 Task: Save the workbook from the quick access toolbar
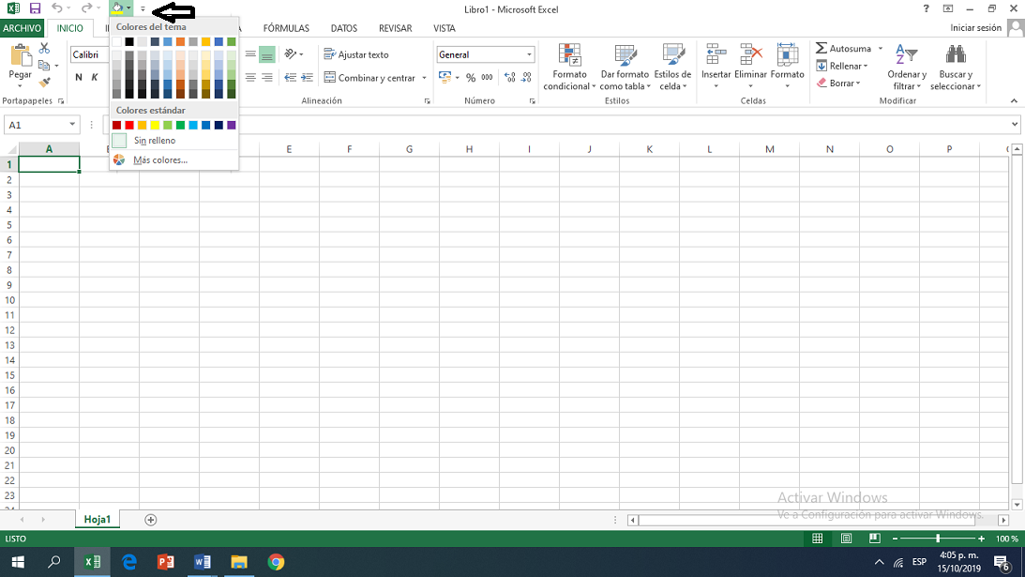pos(36,8)
